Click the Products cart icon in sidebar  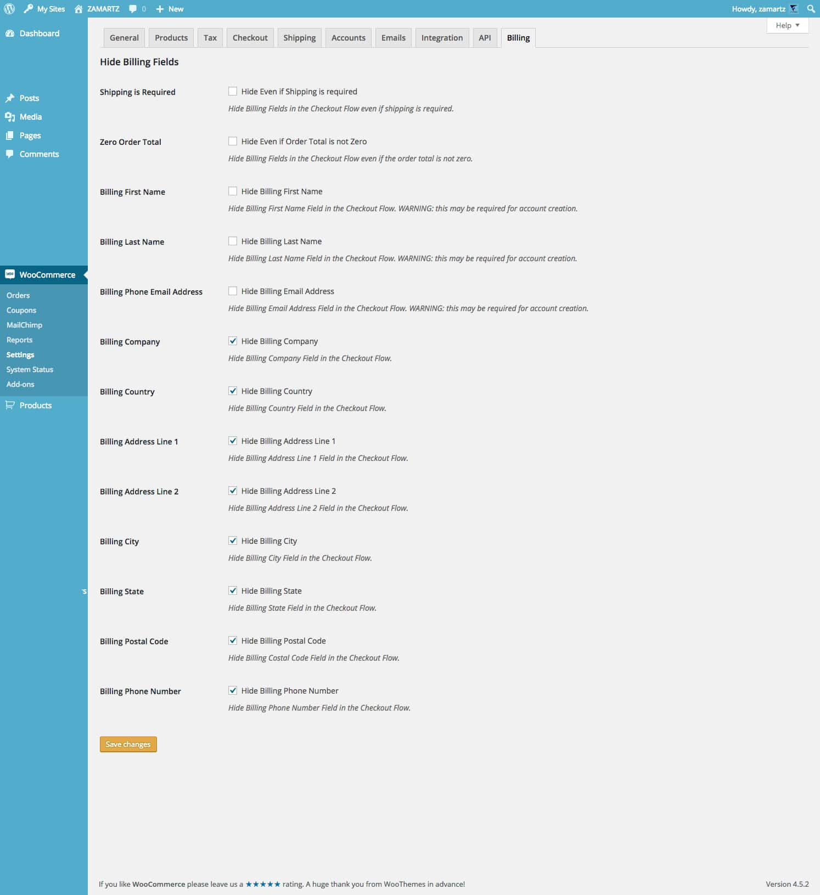click(x=10, y=405)
